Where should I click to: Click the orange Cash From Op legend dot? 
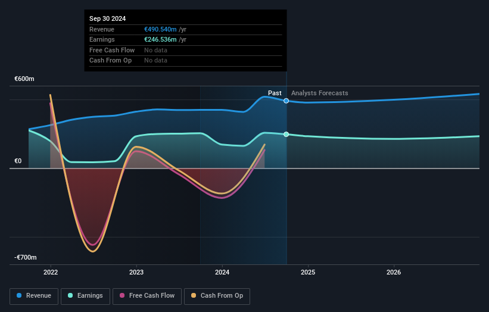[x=194, y=295]
